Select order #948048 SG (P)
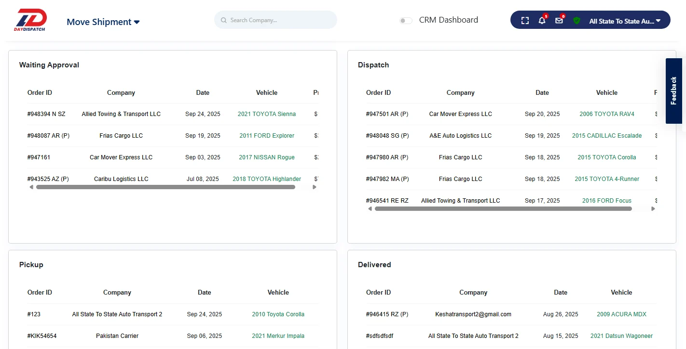 coord(387,136)
